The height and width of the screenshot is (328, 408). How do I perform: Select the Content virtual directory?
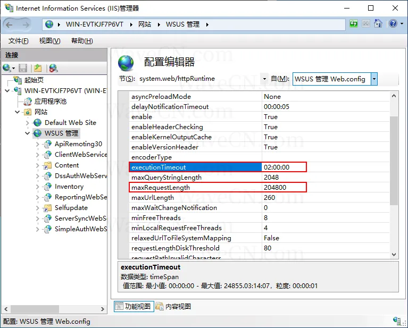[x=66, y=165]
